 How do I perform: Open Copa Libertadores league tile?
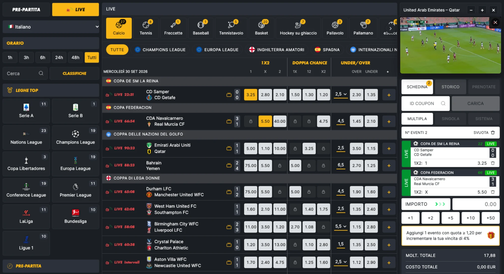point(26,164)
